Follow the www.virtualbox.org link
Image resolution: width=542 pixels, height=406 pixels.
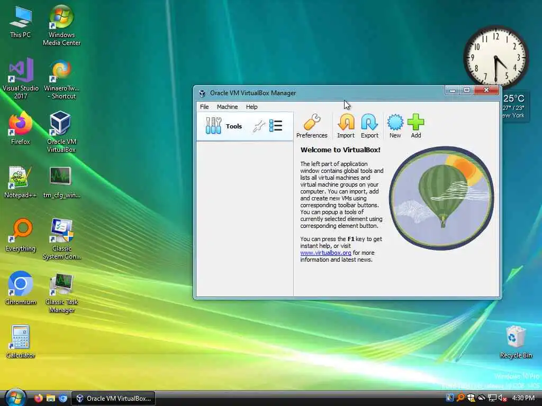click(x=326, y=253)
